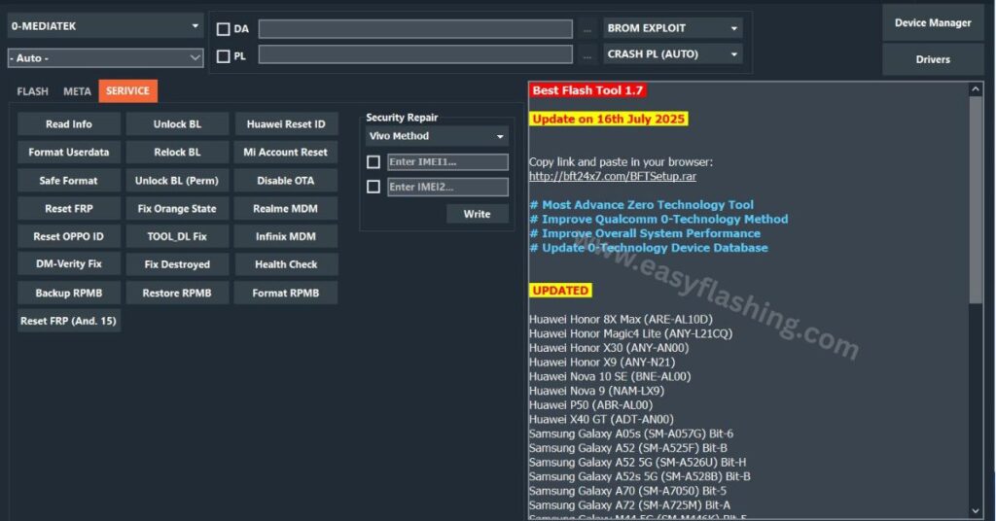Viewport: 996px width, 521px height.
Task: Select the SERVICE tab
Action: click(127, 90)
